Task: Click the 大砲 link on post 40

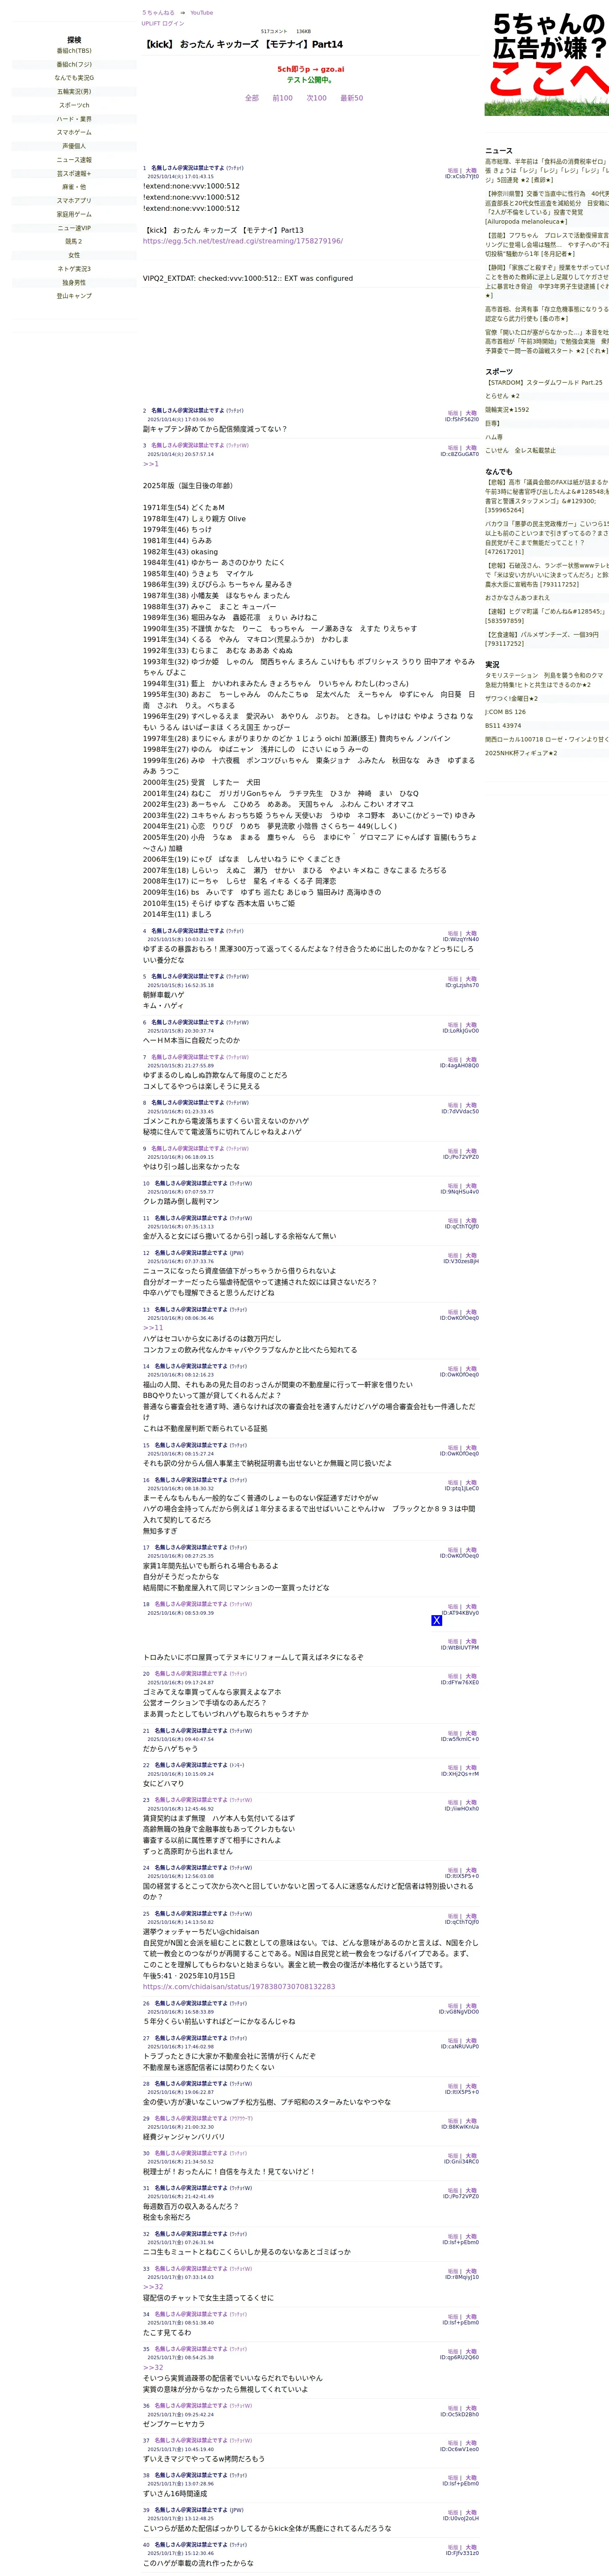Action: point(471,2547)
